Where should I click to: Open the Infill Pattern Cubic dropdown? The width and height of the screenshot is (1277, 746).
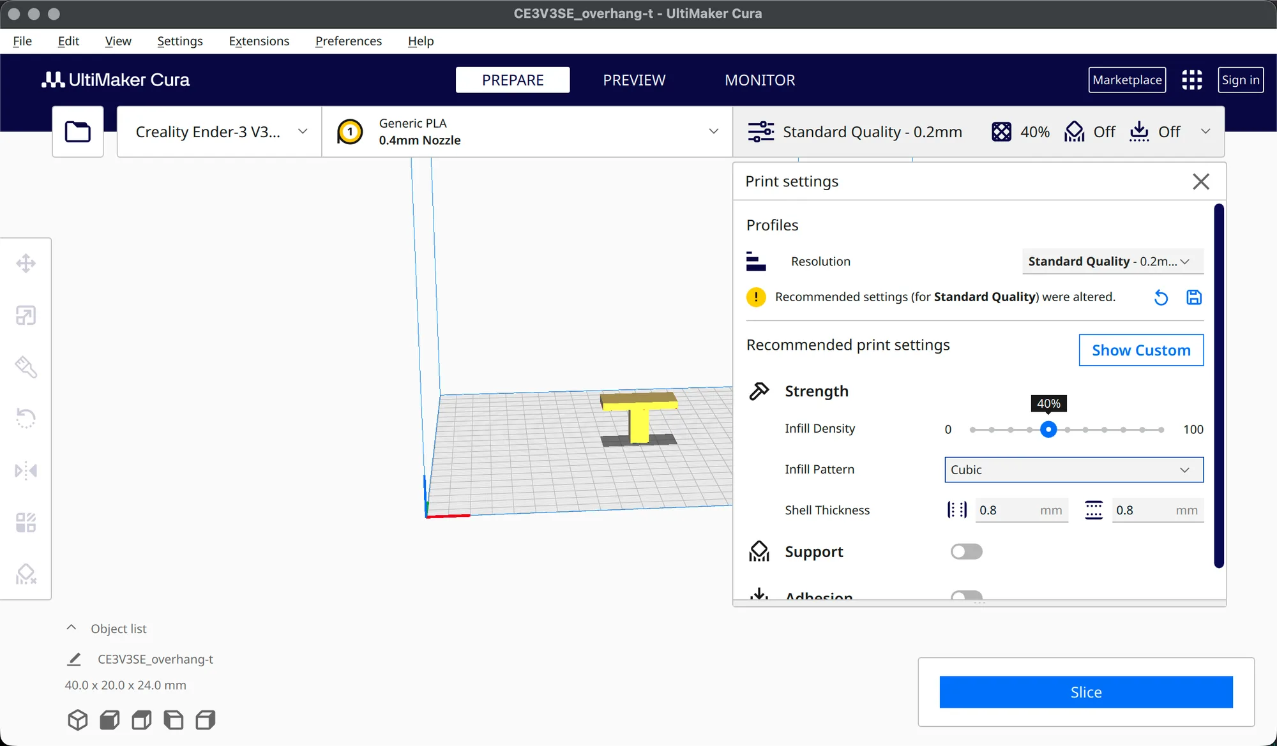tap(1074, 470)
